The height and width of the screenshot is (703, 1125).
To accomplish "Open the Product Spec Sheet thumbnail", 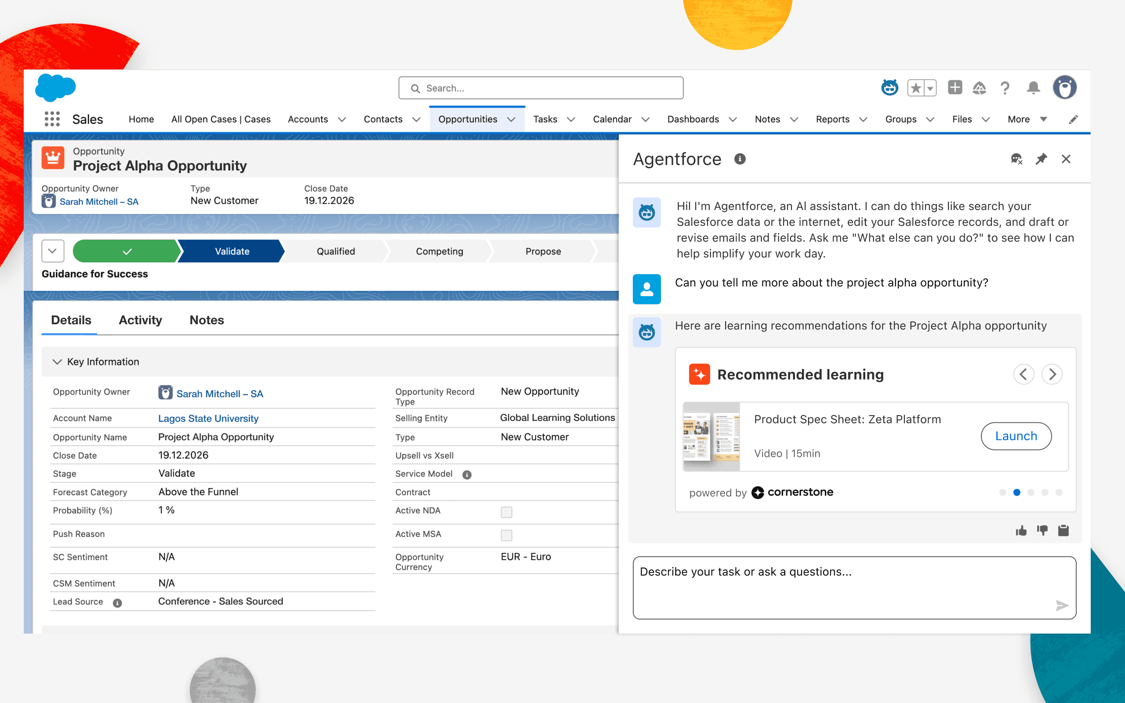I will [711, 437].
